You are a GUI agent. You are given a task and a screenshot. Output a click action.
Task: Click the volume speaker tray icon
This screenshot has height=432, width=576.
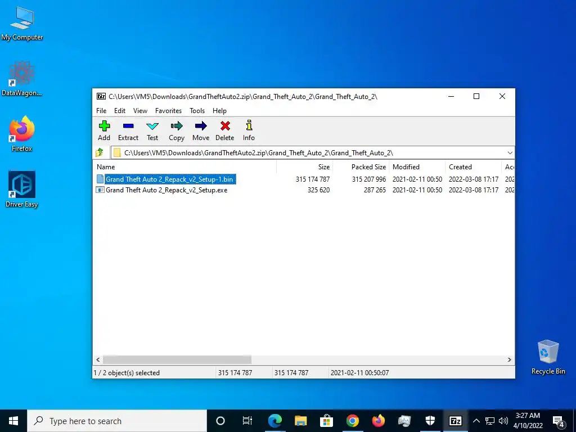(503, 421)
